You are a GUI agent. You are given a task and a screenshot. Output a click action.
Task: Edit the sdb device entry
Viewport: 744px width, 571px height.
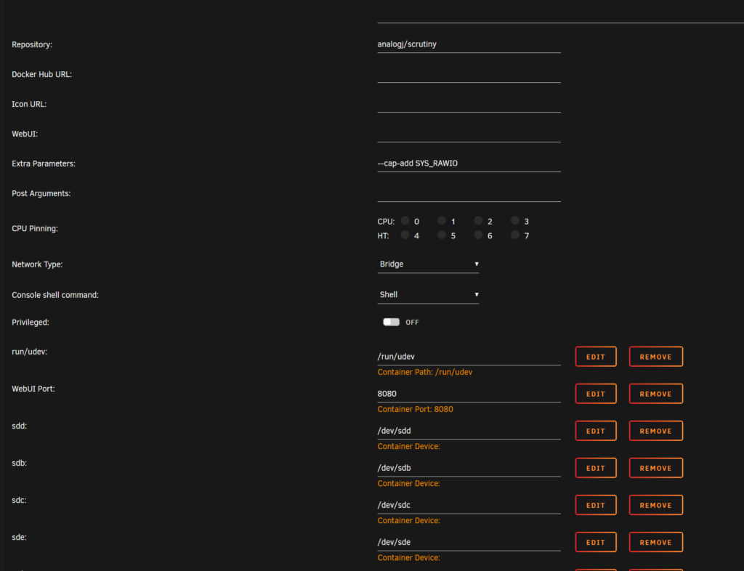tap(596, 468)
